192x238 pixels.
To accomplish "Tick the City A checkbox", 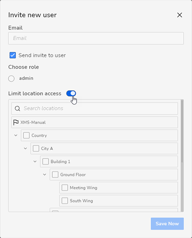I will [36, 148].
